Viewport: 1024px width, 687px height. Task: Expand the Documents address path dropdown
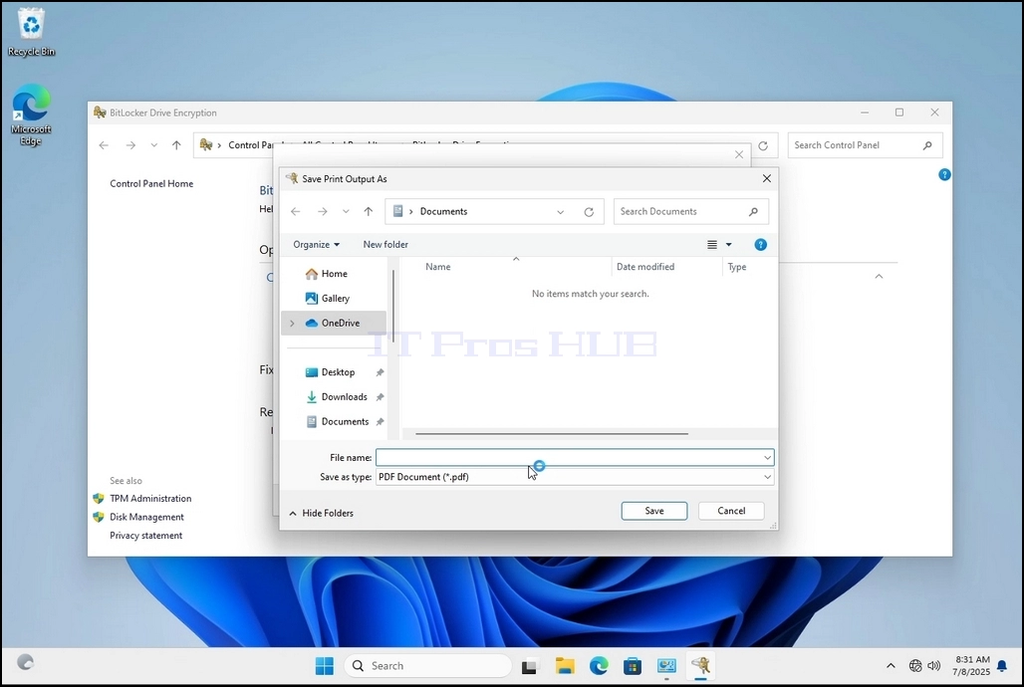tap(561, 212)
